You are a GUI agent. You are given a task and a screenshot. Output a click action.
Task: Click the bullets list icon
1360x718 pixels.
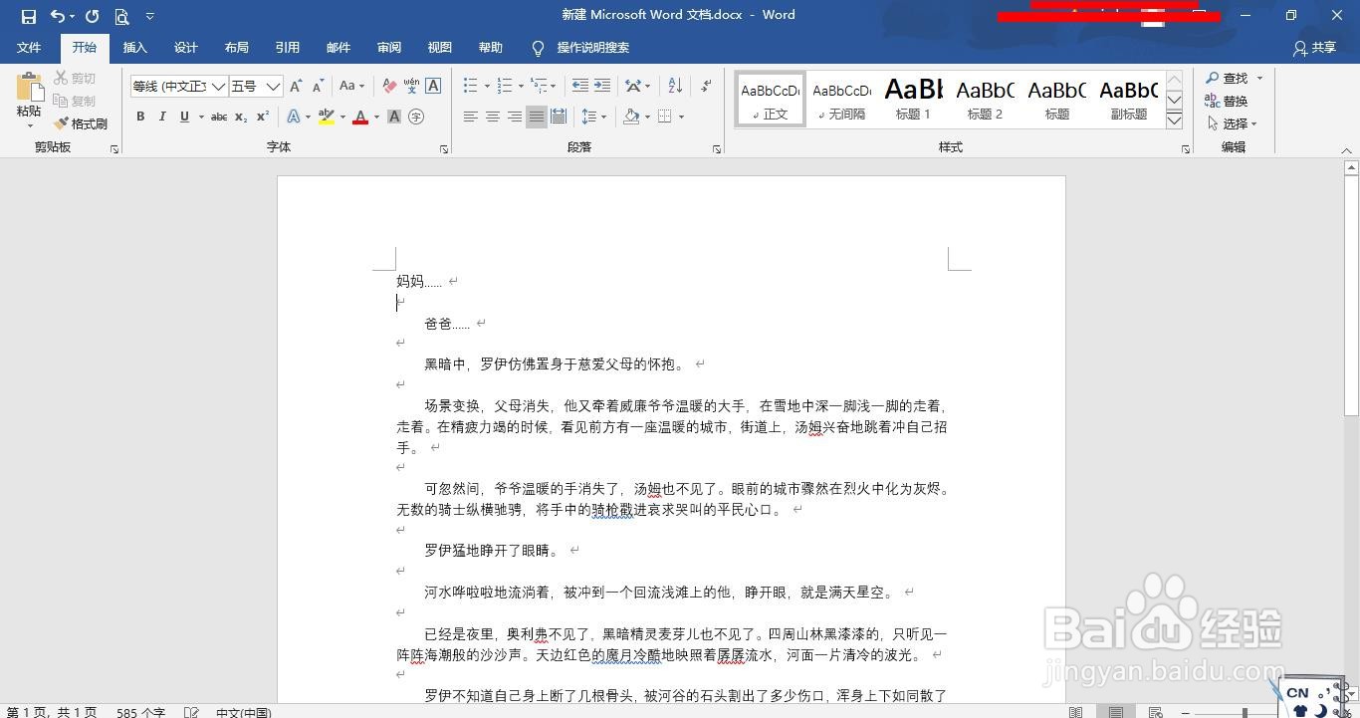469,86
